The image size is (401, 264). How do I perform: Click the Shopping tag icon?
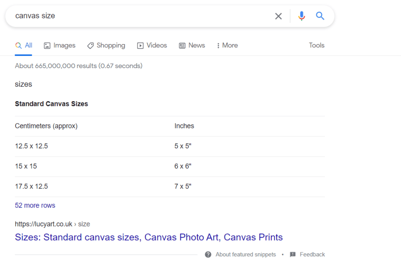pos(90,46)
